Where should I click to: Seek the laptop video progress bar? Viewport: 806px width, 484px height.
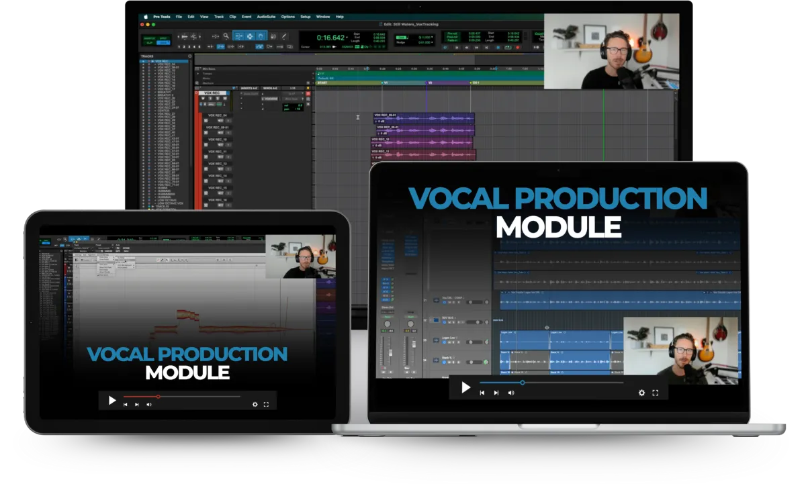click(x=551, y=383)
